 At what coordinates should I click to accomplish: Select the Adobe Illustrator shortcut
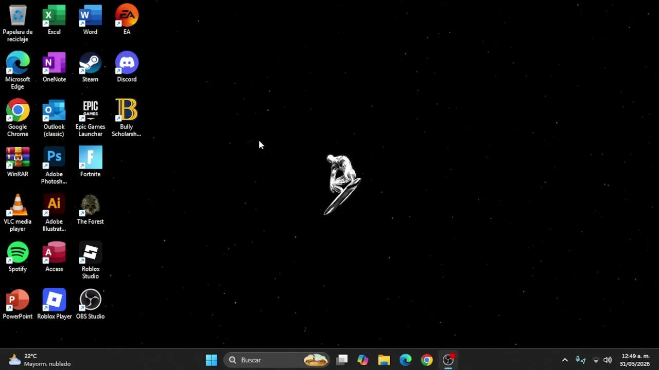54,213
